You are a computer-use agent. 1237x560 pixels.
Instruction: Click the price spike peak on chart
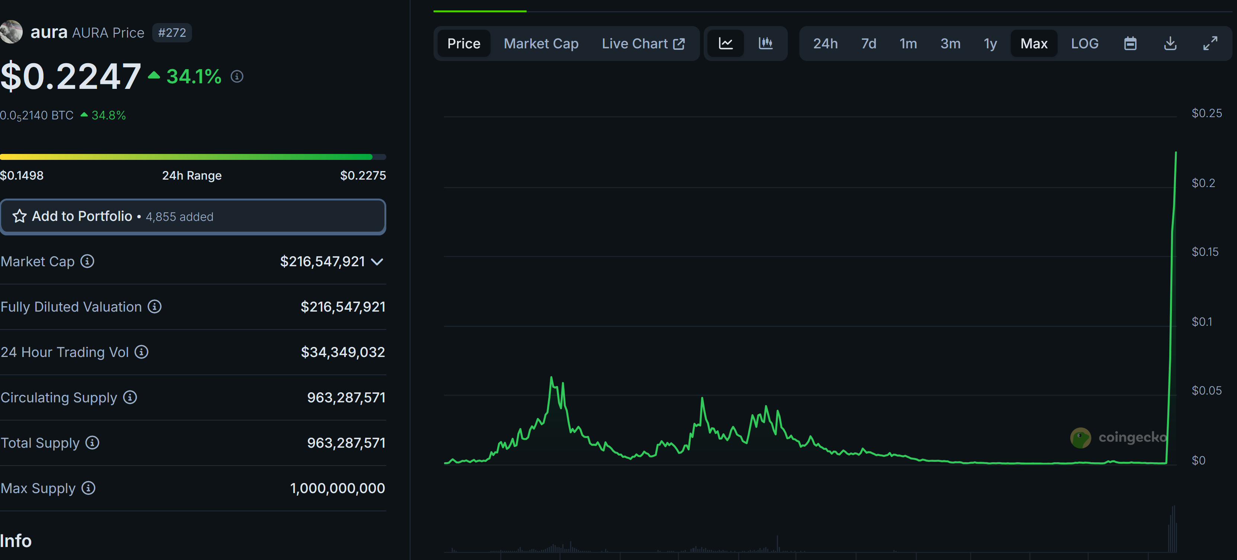pyautogui.click(x=1176, y=153)
